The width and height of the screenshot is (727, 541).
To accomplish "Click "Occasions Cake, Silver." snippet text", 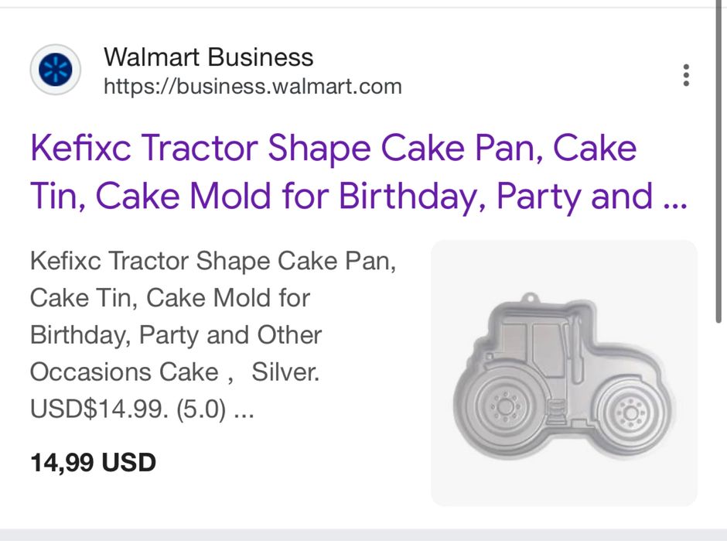I will (x=174, y=373).
